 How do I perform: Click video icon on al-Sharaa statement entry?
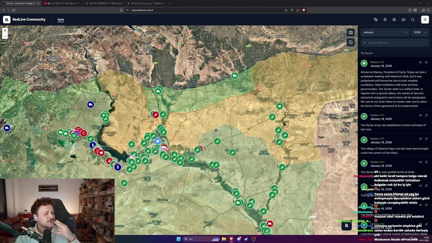point(421,62)
